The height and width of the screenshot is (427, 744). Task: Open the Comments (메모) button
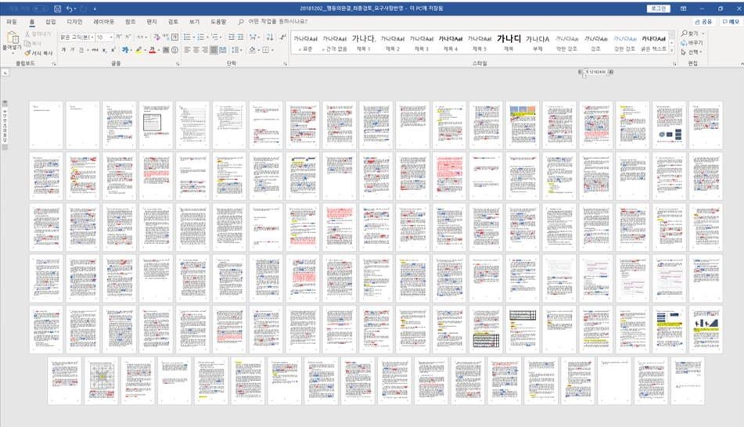click(730, 22)
